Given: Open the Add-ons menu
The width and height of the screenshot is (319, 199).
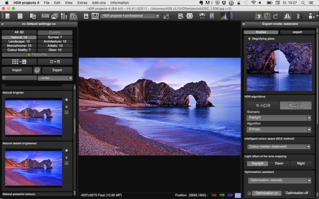Looking at the screenshot, I should (x=98, y=3).
